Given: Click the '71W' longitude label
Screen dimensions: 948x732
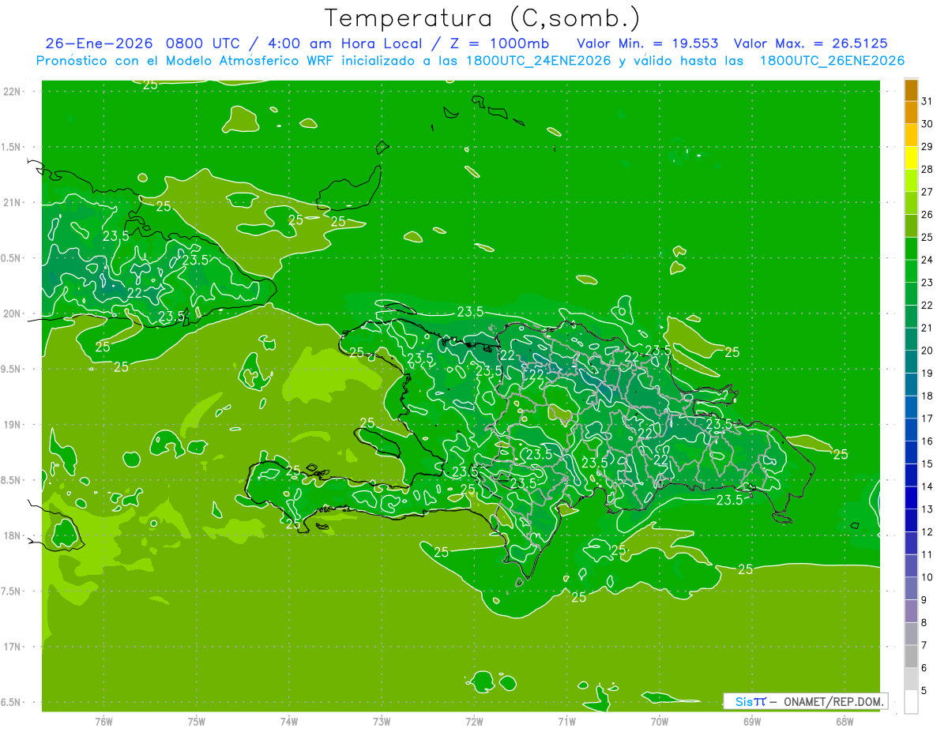Looking at the screenshot, I should coord(566,721).
